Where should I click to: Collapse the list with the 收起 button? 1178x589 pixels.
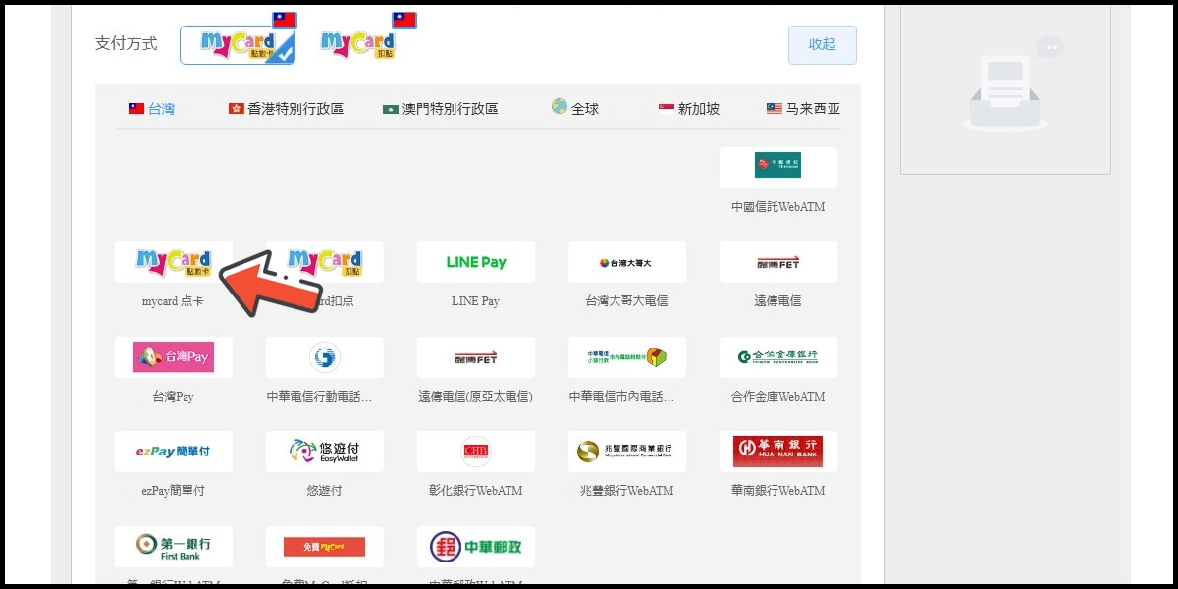tap(823, 45)
